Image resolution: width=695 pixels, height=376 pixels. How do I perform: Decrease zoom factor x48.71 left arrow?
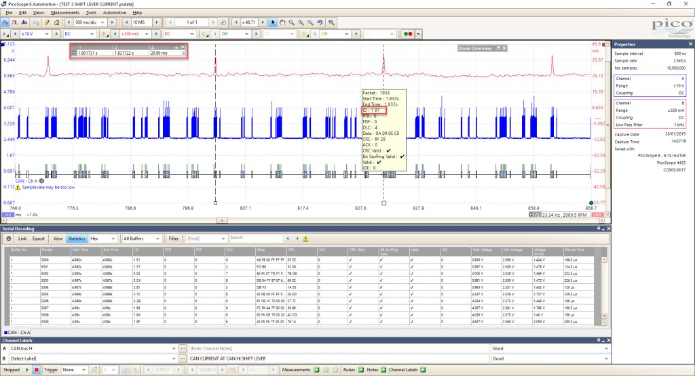pyautogui.click(x=236, y=22)
